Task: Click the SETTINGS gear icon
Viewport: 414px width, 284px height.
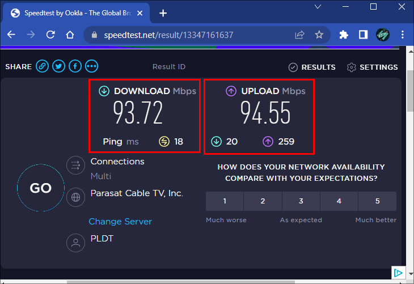Action: coord(352,67)
